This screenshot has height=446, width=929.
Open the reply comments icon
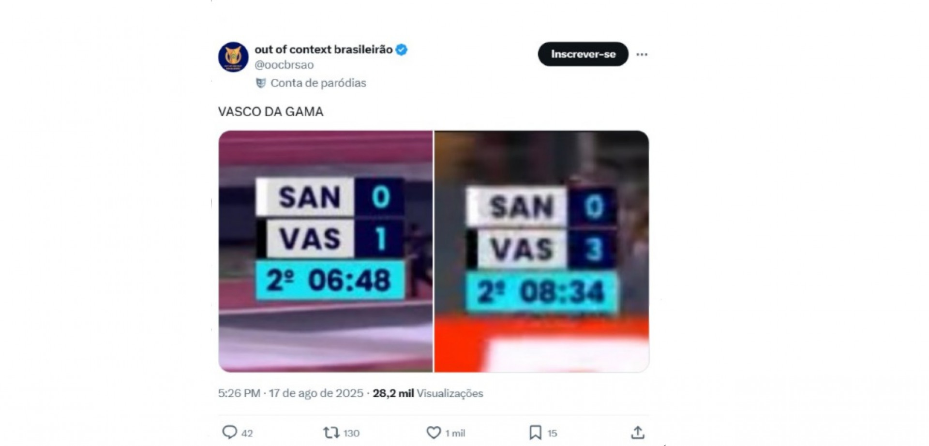(x=231, y=433)
